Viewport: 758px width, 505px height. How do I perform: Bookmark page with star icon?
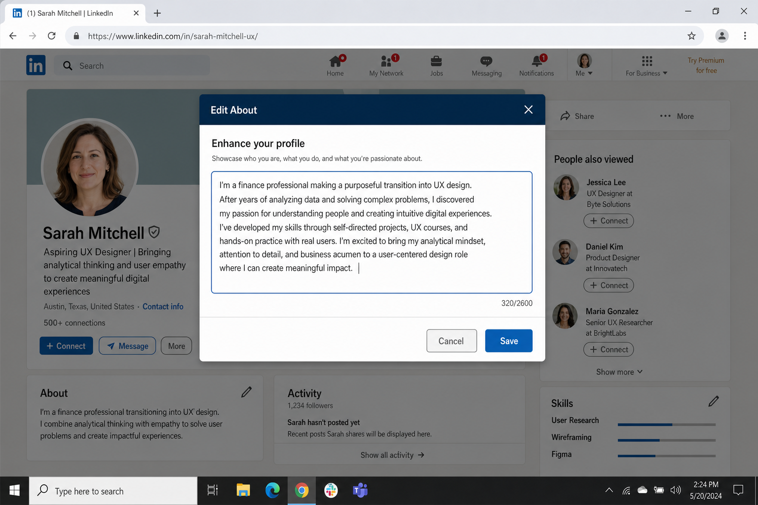(691, 36)
